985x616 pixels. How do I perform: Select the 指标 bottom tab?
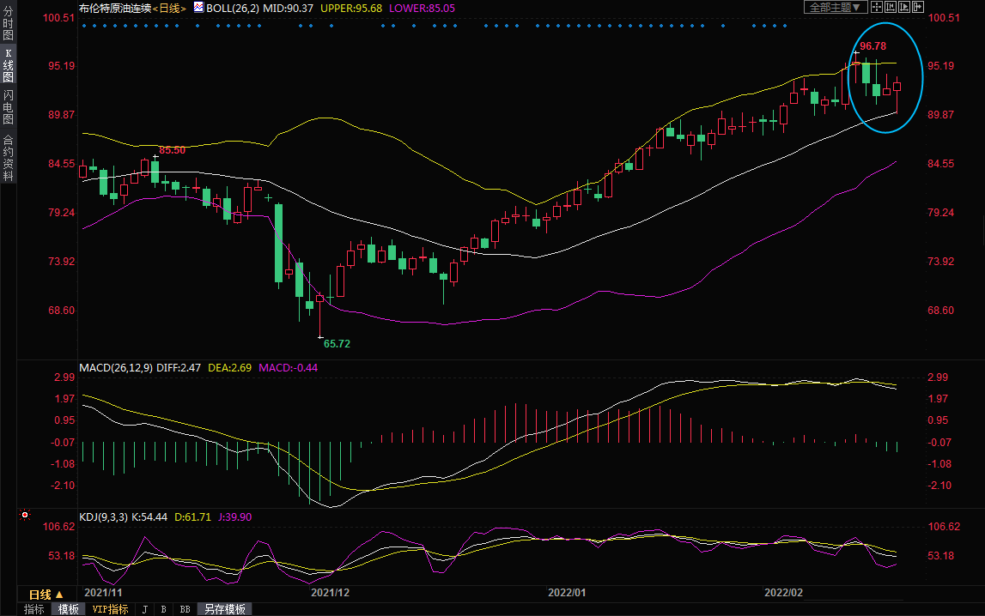click(34, 609)
